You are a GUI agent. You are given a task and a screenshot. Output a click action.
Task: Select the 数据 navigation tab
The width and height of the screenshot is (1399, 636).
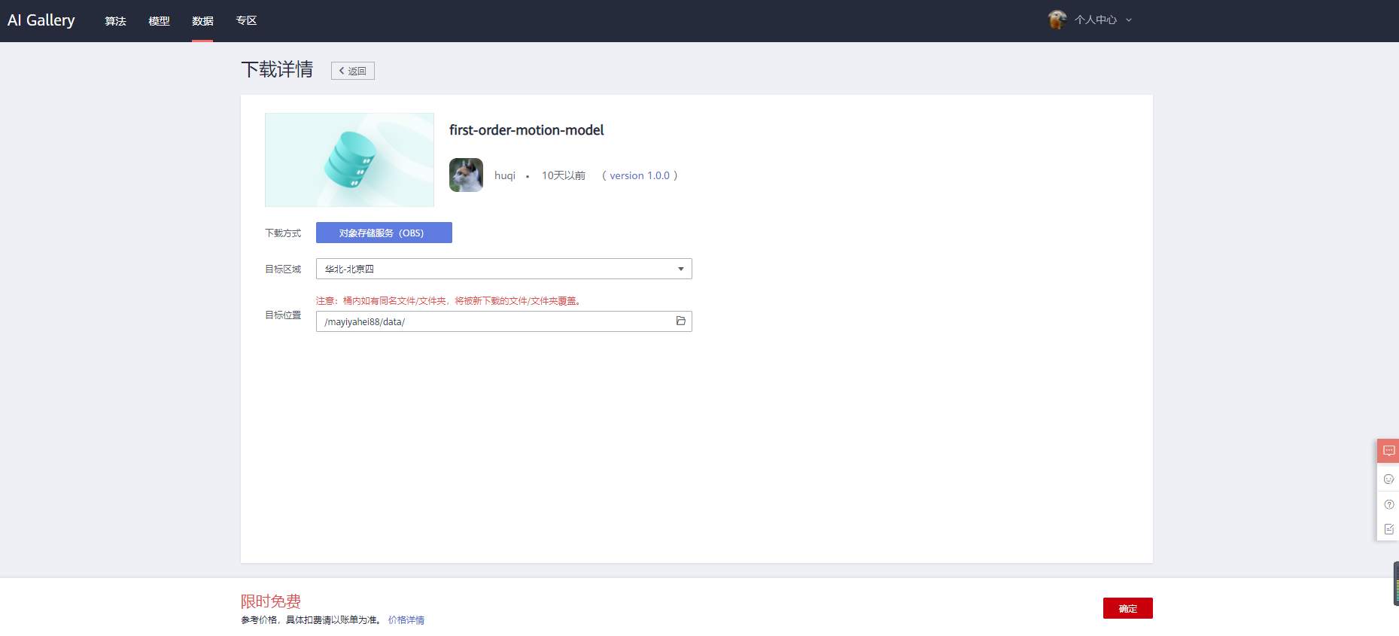click(x=202, y=21)
